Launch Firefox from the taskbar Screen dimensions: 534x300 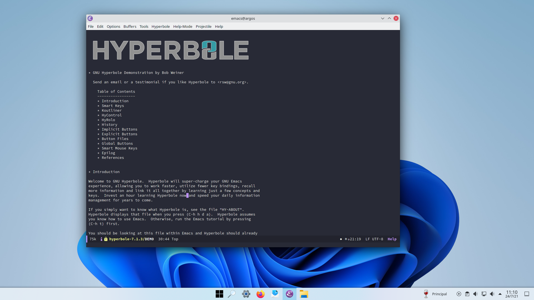click(x=261, y=294)
